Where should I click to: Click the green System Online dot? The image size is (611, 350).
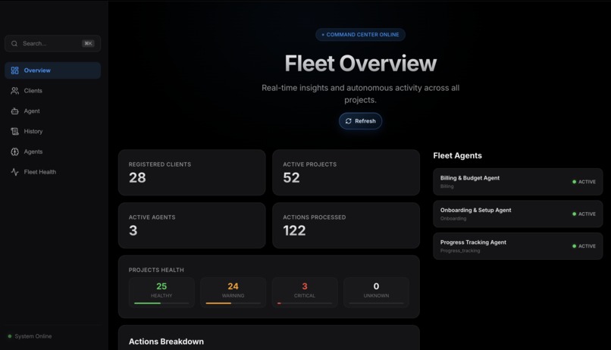point(10,336)
